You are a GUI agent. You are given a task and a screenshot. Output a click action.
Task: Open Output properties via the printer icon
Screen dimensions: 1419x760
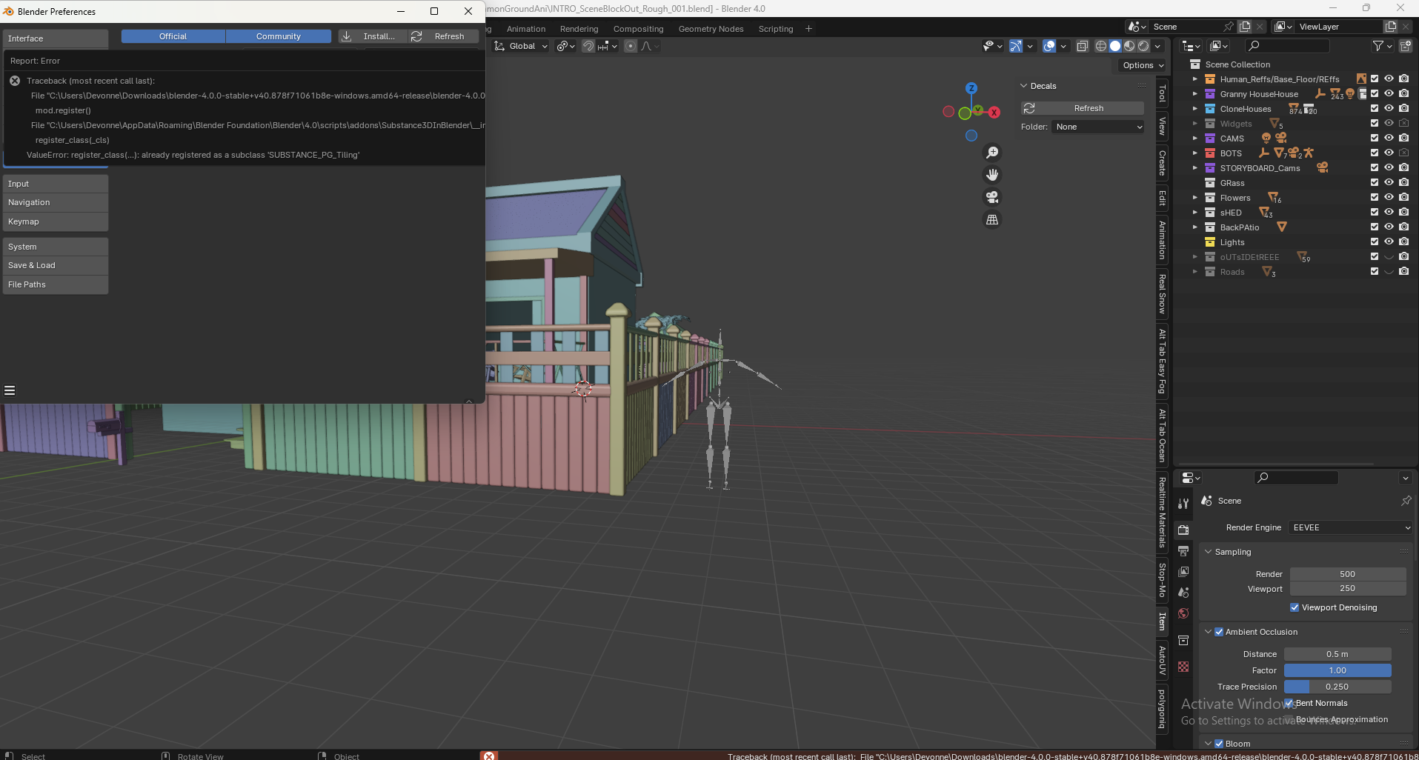tap(1183, 551)
